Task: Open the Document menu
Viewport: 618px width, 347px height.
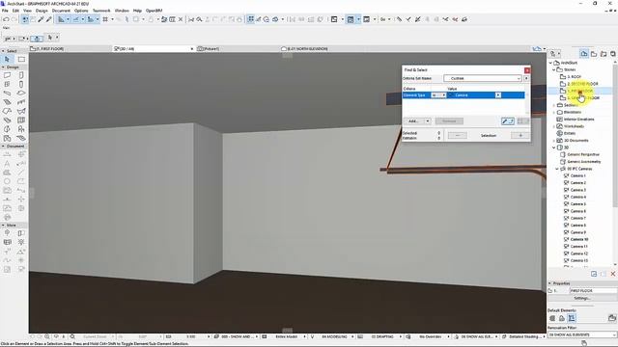Action: pyautogui.click(x=61, y=11)
